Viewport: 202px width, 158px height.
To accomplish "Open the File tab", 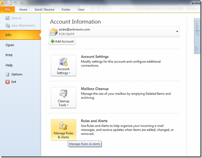I will (7, 10).
